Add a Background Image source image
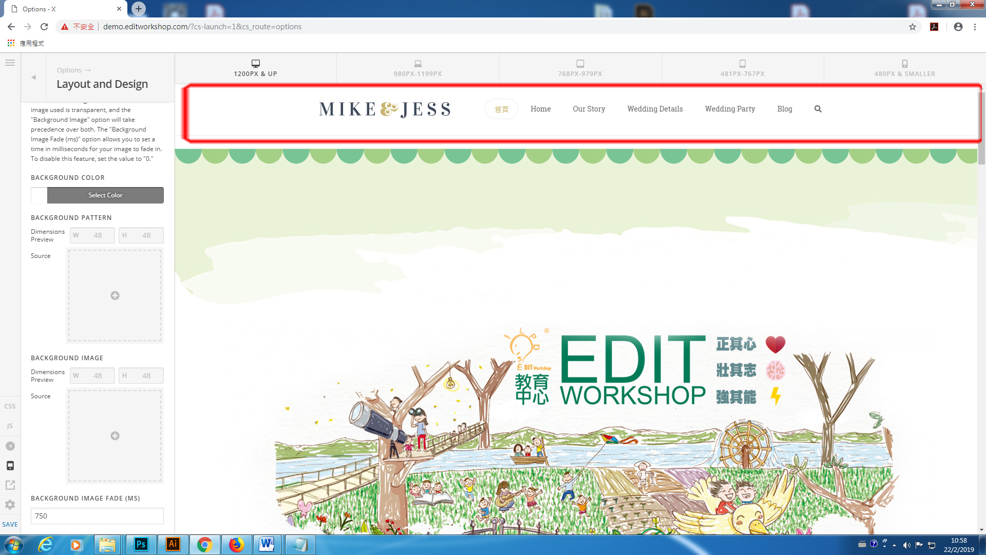 pyautogui.click(x=115, y=436)
